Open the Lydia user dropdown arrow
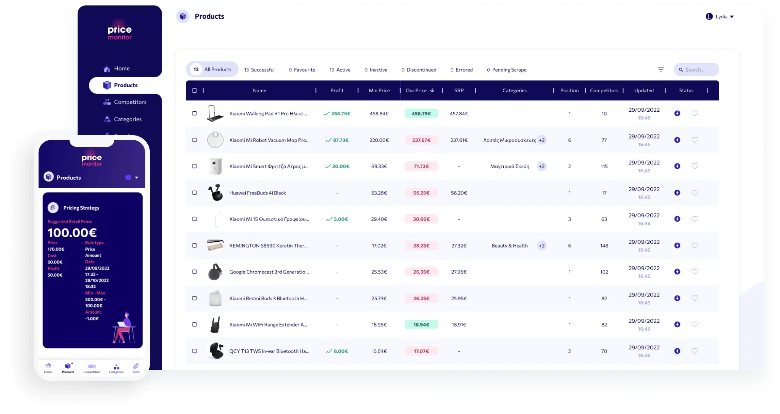Screen dimensions: 780x414 [732, 17]
